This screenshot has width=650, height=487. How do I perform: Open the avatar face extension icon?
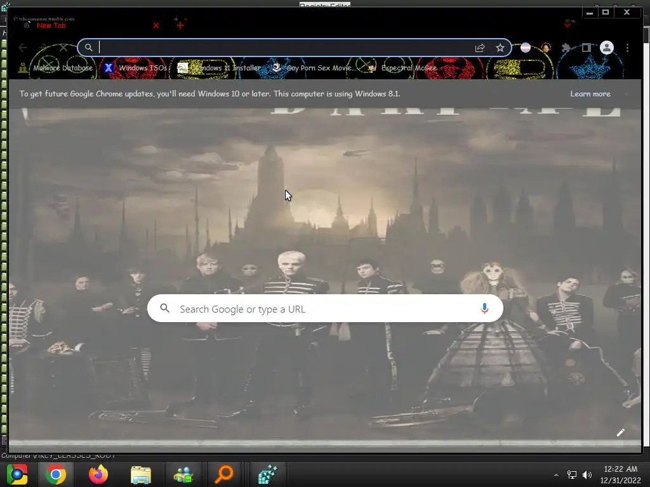click(546, 48)
